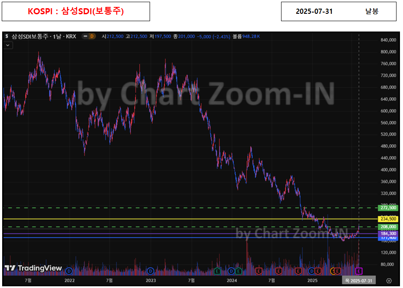Open the dividend D marker near 2022
Screen dimensions: 403x288
[69, 271]
